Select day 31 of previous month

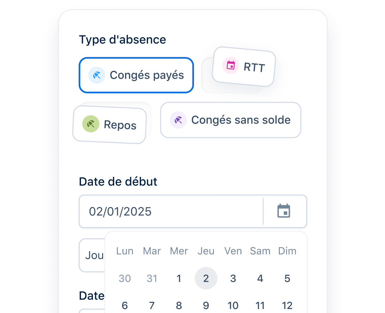152,278
